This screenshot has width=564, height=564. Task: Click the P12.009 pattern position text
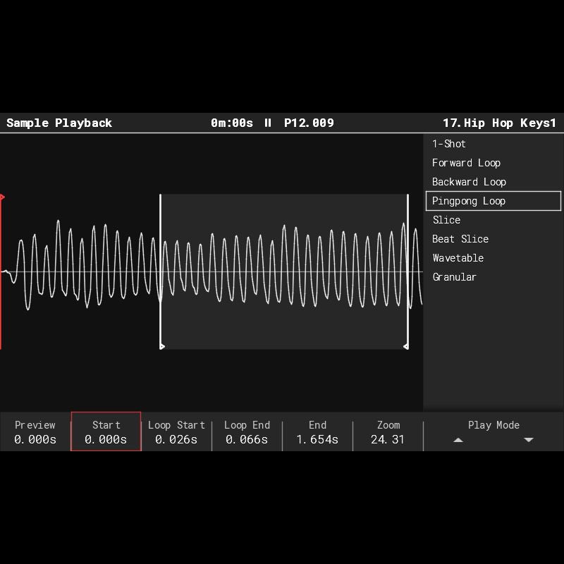[309, 123]
